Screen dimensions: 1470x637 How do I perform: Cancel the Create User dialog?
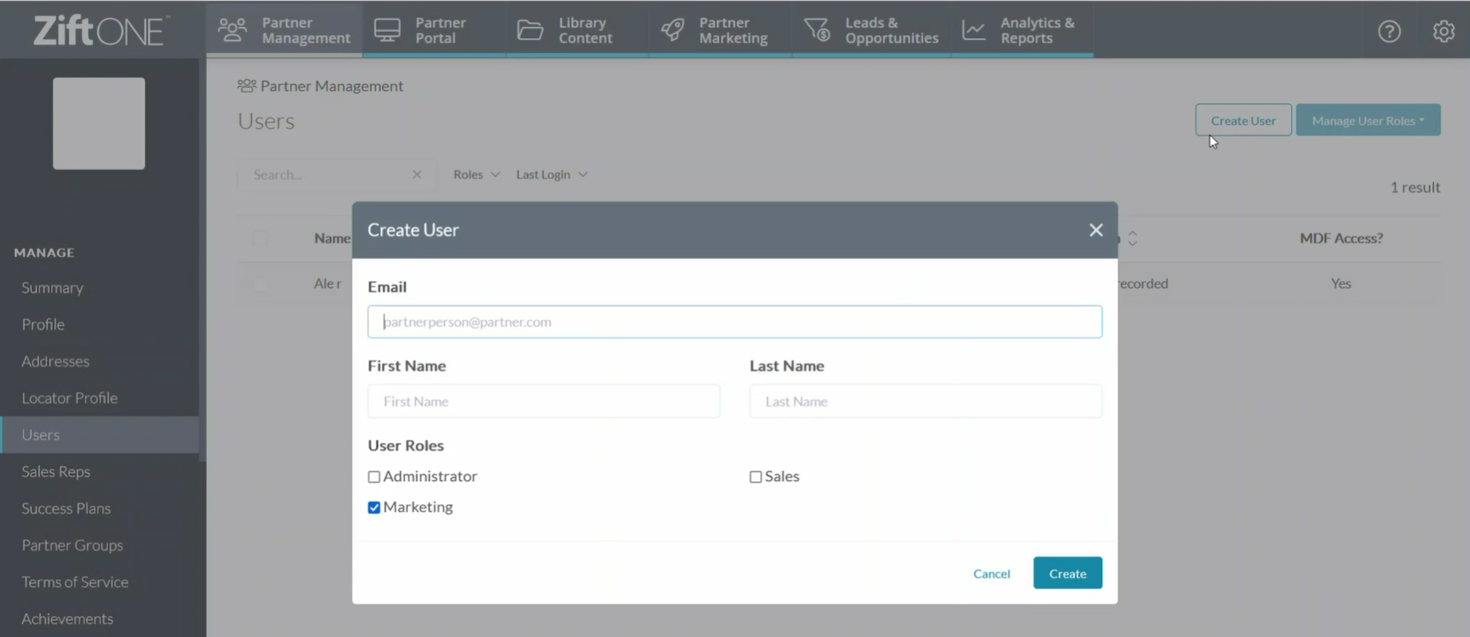[992, 573]
